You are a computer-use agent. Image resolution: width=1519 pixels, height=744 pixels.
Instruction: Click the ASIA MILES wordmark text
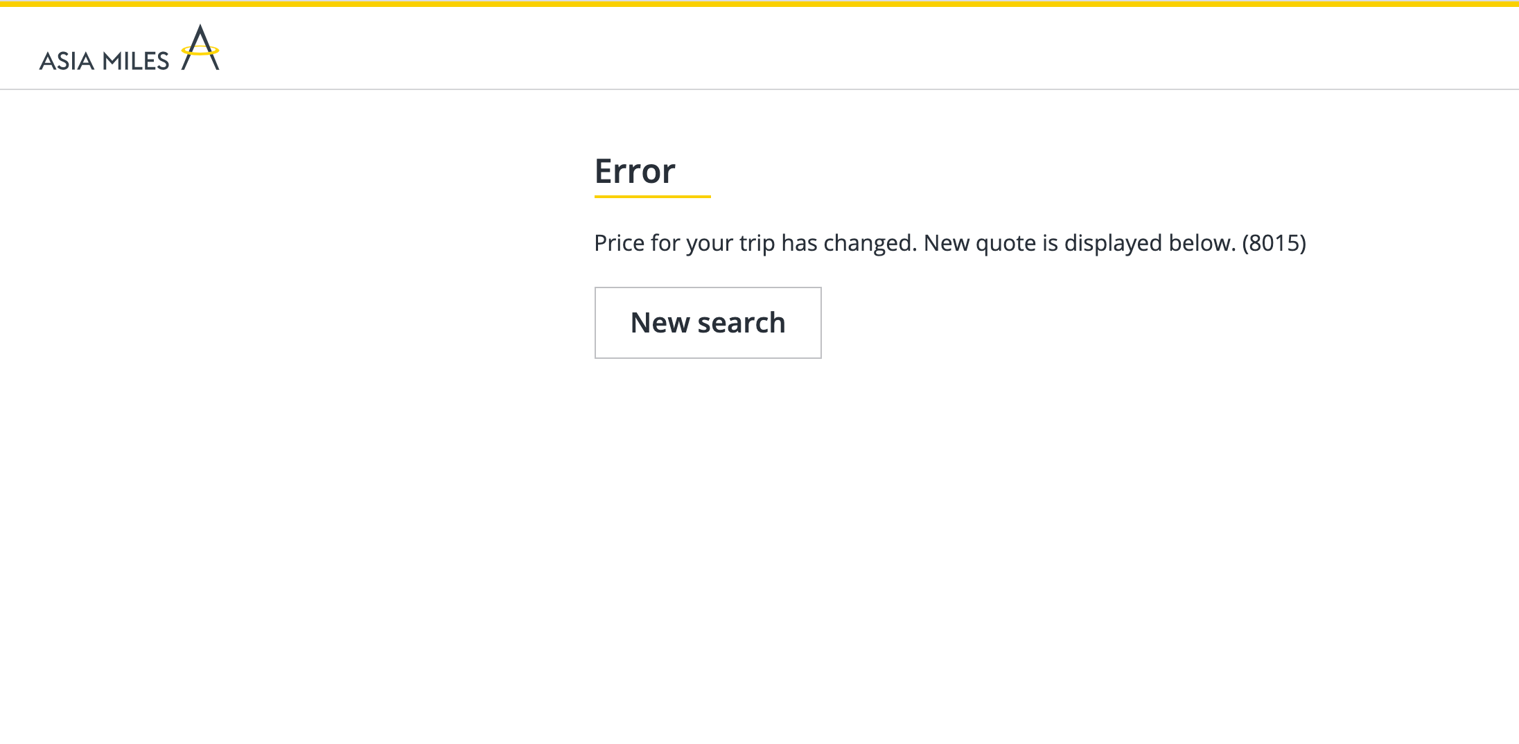point(104,61)
